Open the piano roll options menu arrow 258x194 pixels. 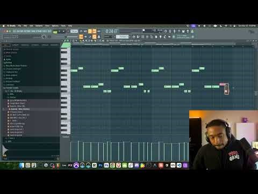click(62, 41)
